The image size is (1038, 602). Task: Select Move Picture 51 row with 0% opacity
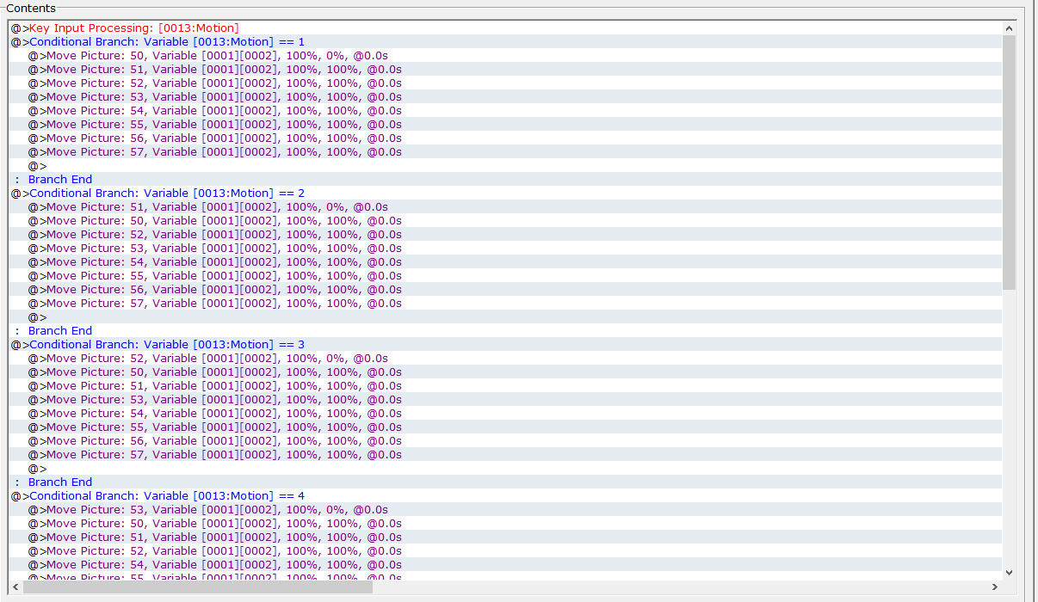pyautogui.click(x=506, y=207)
